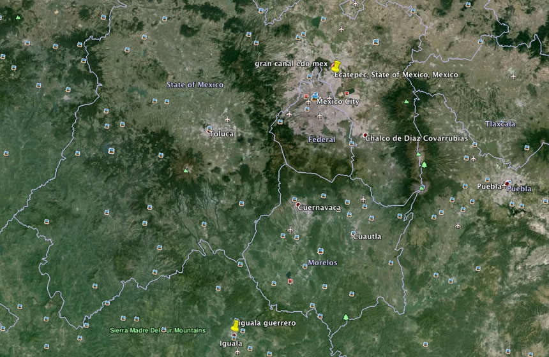Screen dimensions: 549x357
Task: Open the Mexico City place label
Action: coord(338,102)
